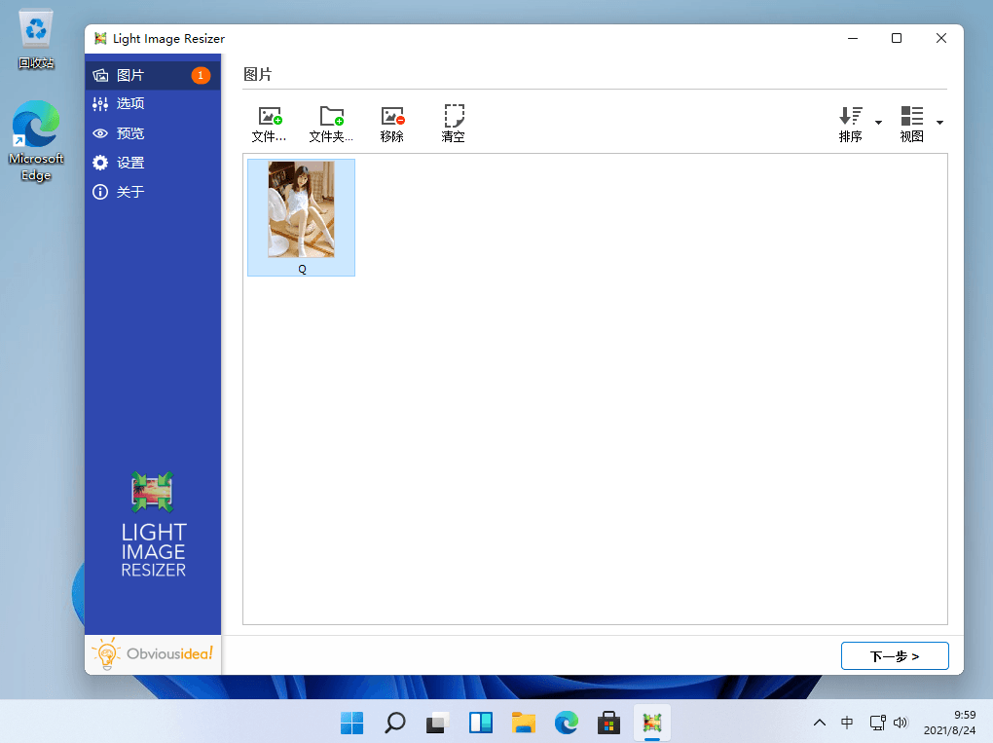Click the Light Image Resizer title bar icon
Image resolution: width=993 pixels, height=743 pixels.
tap(100, 39)
